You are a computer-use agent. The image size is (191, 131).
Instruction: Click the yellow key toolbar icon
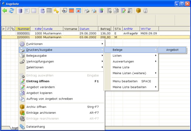[56, 11]
